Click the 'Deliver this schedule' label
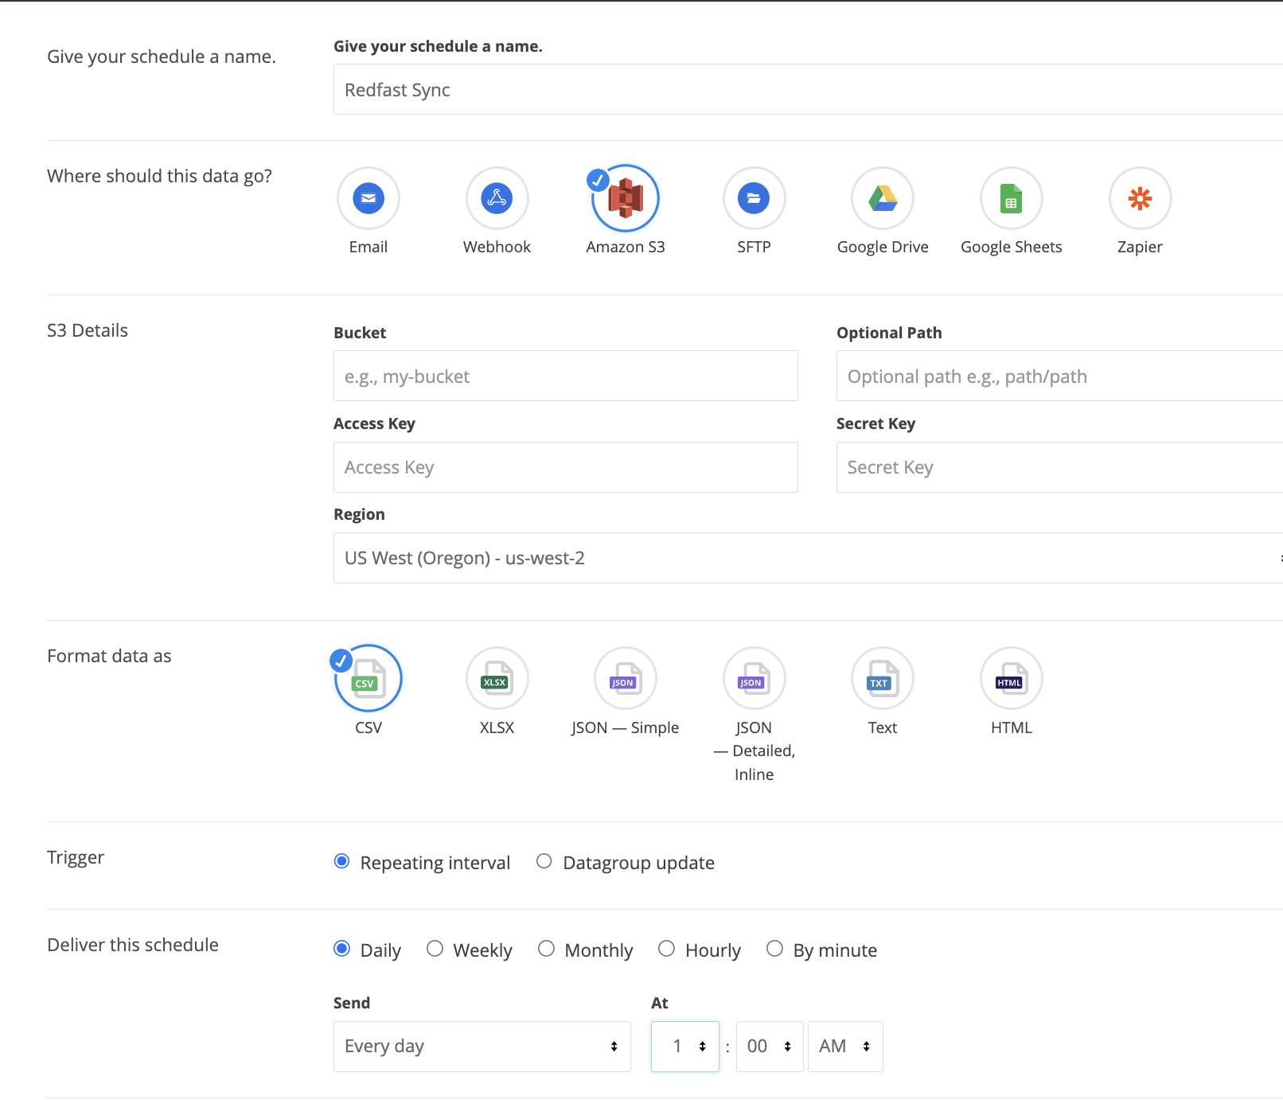1283x1100 pixels. click(x=133, y=945)
